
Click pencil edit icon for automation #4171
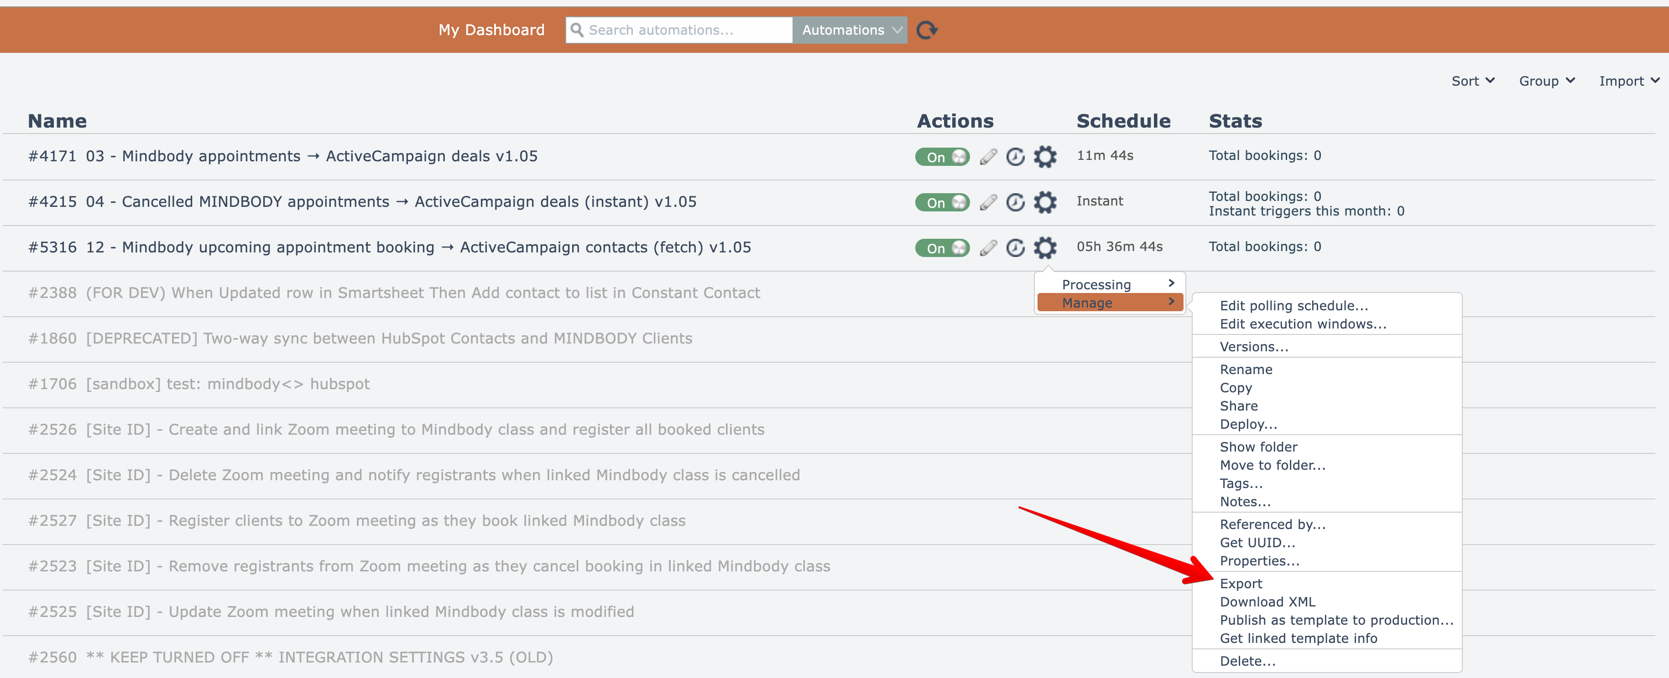(x=988, y=157)
